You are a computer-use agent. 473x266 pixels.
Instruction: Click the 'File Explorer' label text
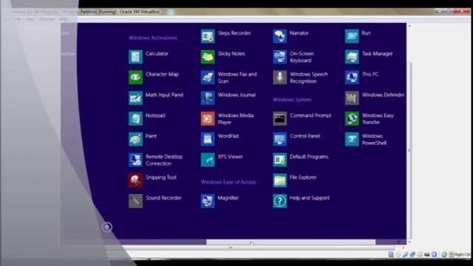tap(303, 177)
